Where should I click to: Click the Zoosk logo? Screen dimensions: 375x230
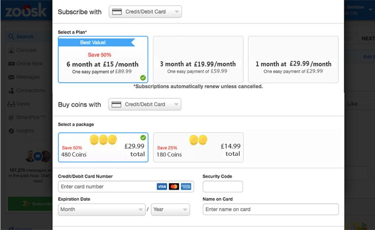pyautogui.click(x=24, y=11)
